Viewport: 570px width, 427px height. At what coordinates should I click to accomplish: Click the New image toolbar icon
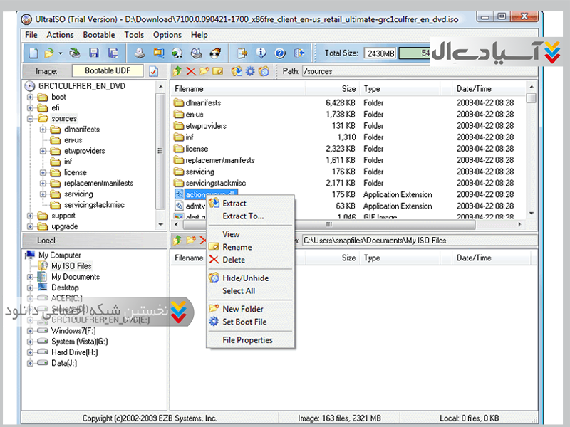[x=33, y=53]
